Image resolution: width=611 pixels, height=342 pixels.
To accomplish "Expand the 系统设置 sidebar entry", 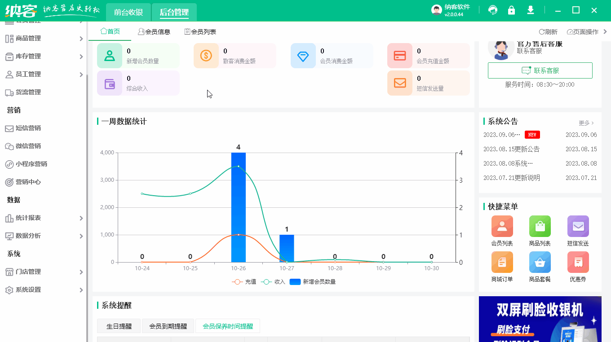I will click(43, 289).
